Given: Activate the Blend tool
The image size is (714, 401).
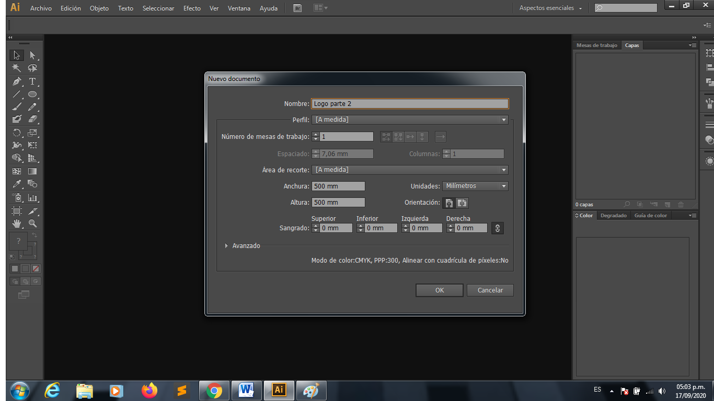Looking at the screenshot, I should click(32, 184).
